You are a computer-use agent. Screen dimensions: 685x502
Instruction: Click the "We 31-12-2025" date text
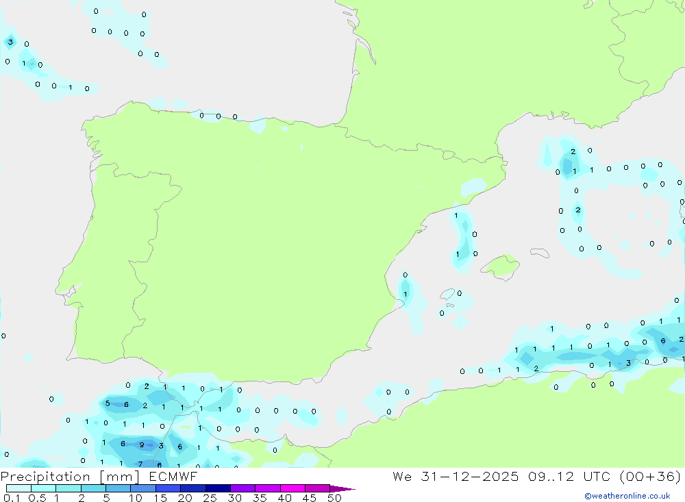(456, 476)
